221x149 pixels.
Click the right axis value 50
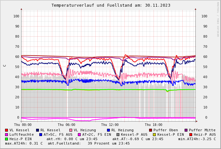pyautogui.click(x=205, y=67)
